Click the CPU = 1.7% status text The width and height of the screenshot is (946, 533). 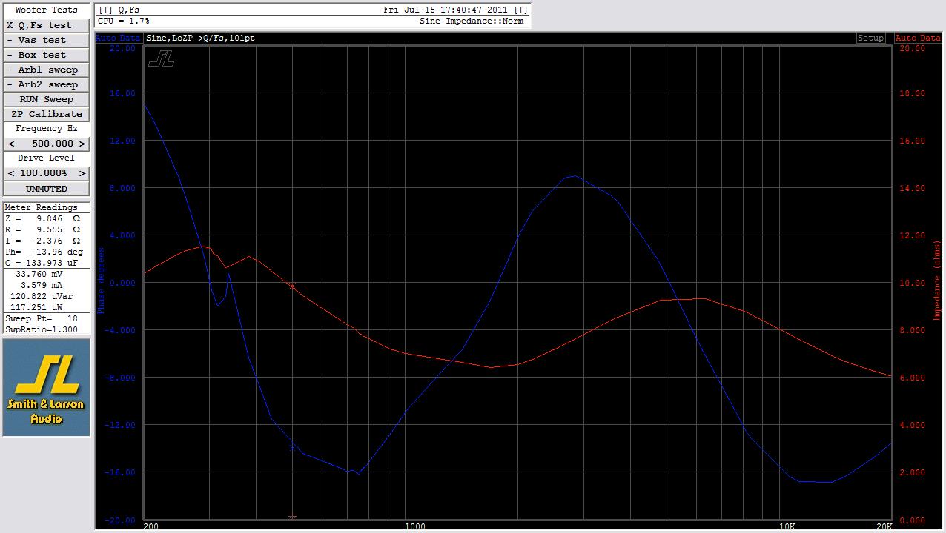coord(124,21)
